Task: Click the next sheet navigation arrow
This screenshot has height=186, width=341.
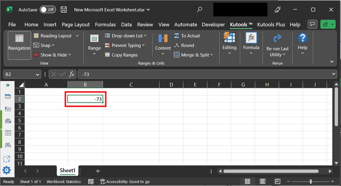Action: 37,171
